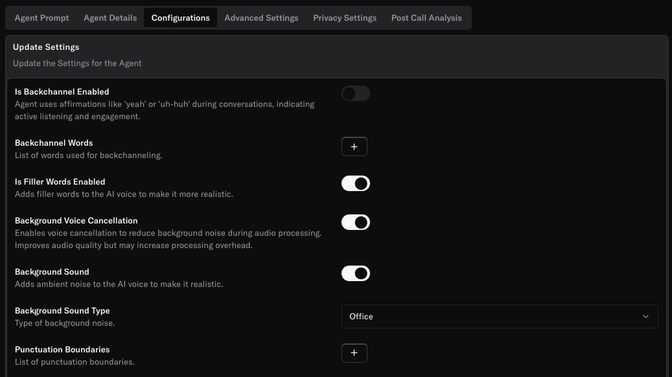Viewport: 672px width, 377px height.
Task: Click the Backchannel Words label
Action: (x=54, y=143)
